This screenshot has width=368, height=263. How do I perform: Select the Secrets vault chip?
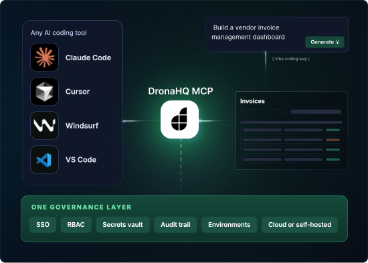click(122, 225)
